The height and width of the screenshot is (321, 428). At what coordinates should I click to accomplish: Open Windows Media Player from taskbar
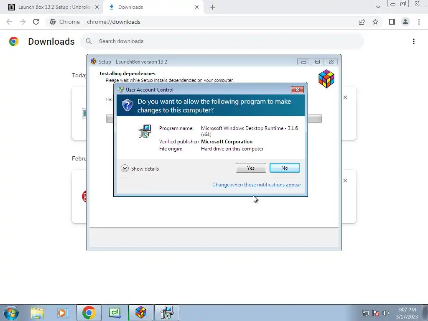62,313
